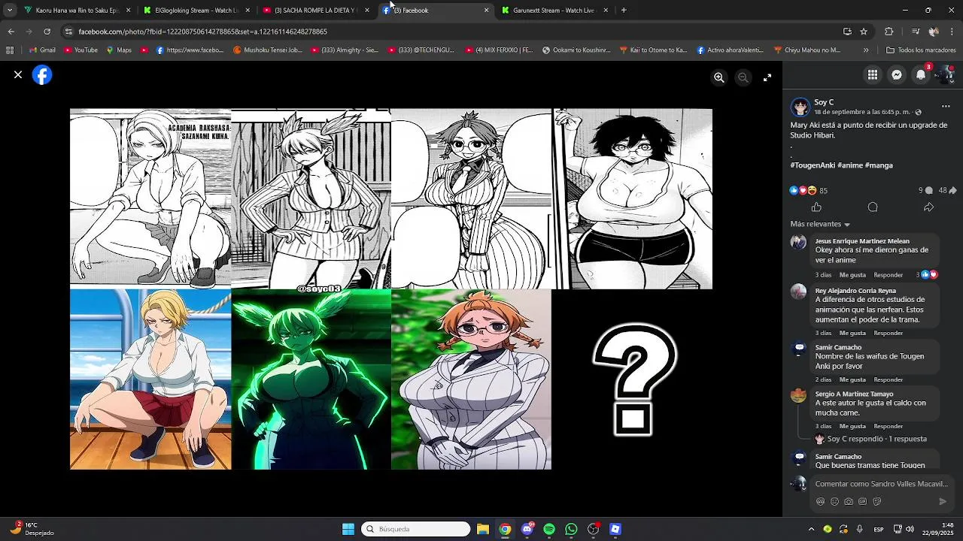The width and height of the screenshot is (963, 541).
Task: Close the Facebook photo viewer with the X
Action: coord(18,75)
